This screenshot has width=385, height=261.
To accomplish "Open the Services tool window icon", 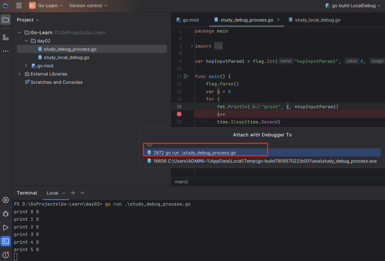I will pos(6,200).
